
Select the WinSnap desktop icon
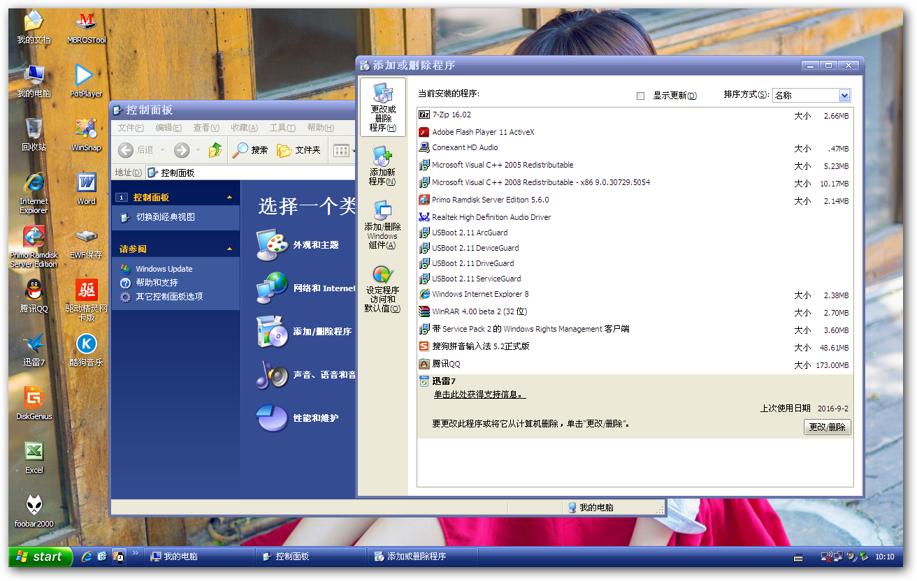86,135
